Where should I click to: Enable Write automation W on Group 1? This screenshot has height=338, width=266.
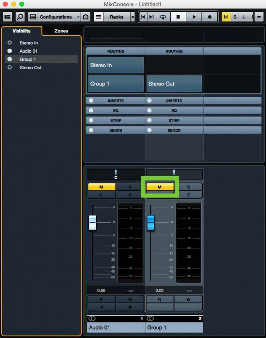click(188, 299)
